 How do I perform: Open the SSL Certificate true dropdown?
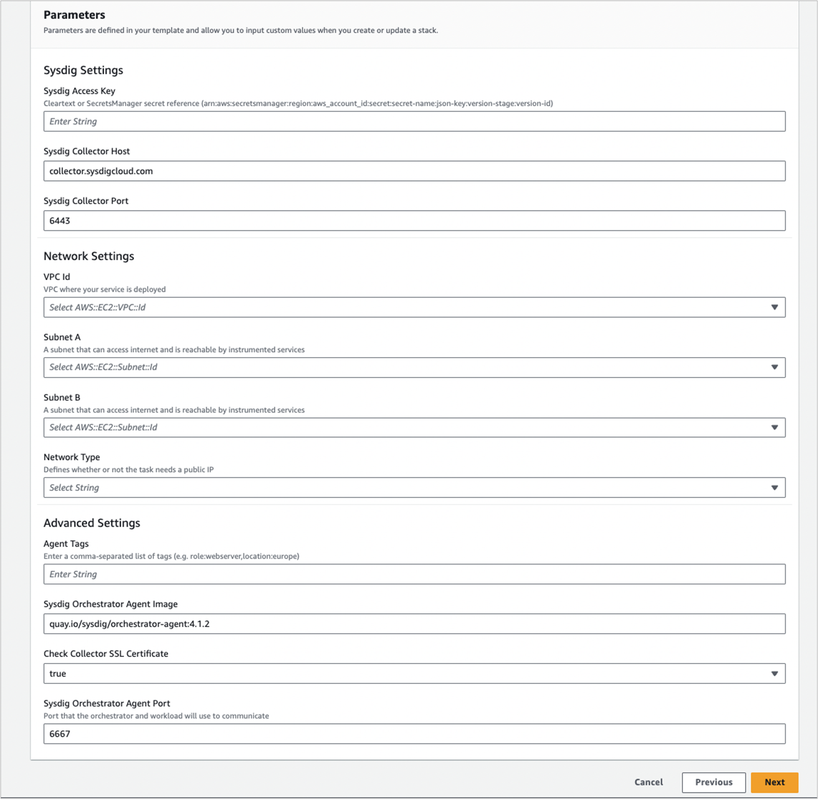click(x=414, y=674)
